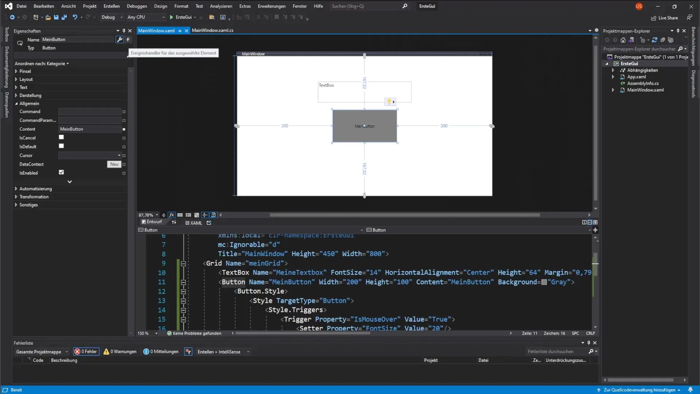Toggle snap to snaplines icon

[x=205, y=215]
